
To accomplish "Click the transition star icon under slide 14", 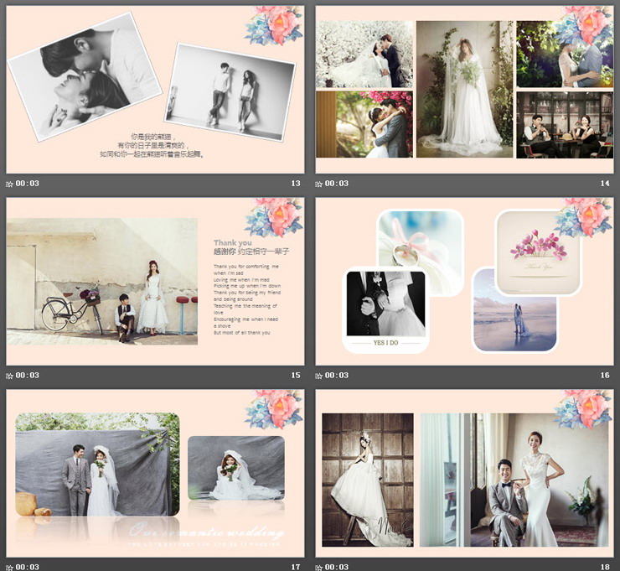I will click(x=319, y=184).
